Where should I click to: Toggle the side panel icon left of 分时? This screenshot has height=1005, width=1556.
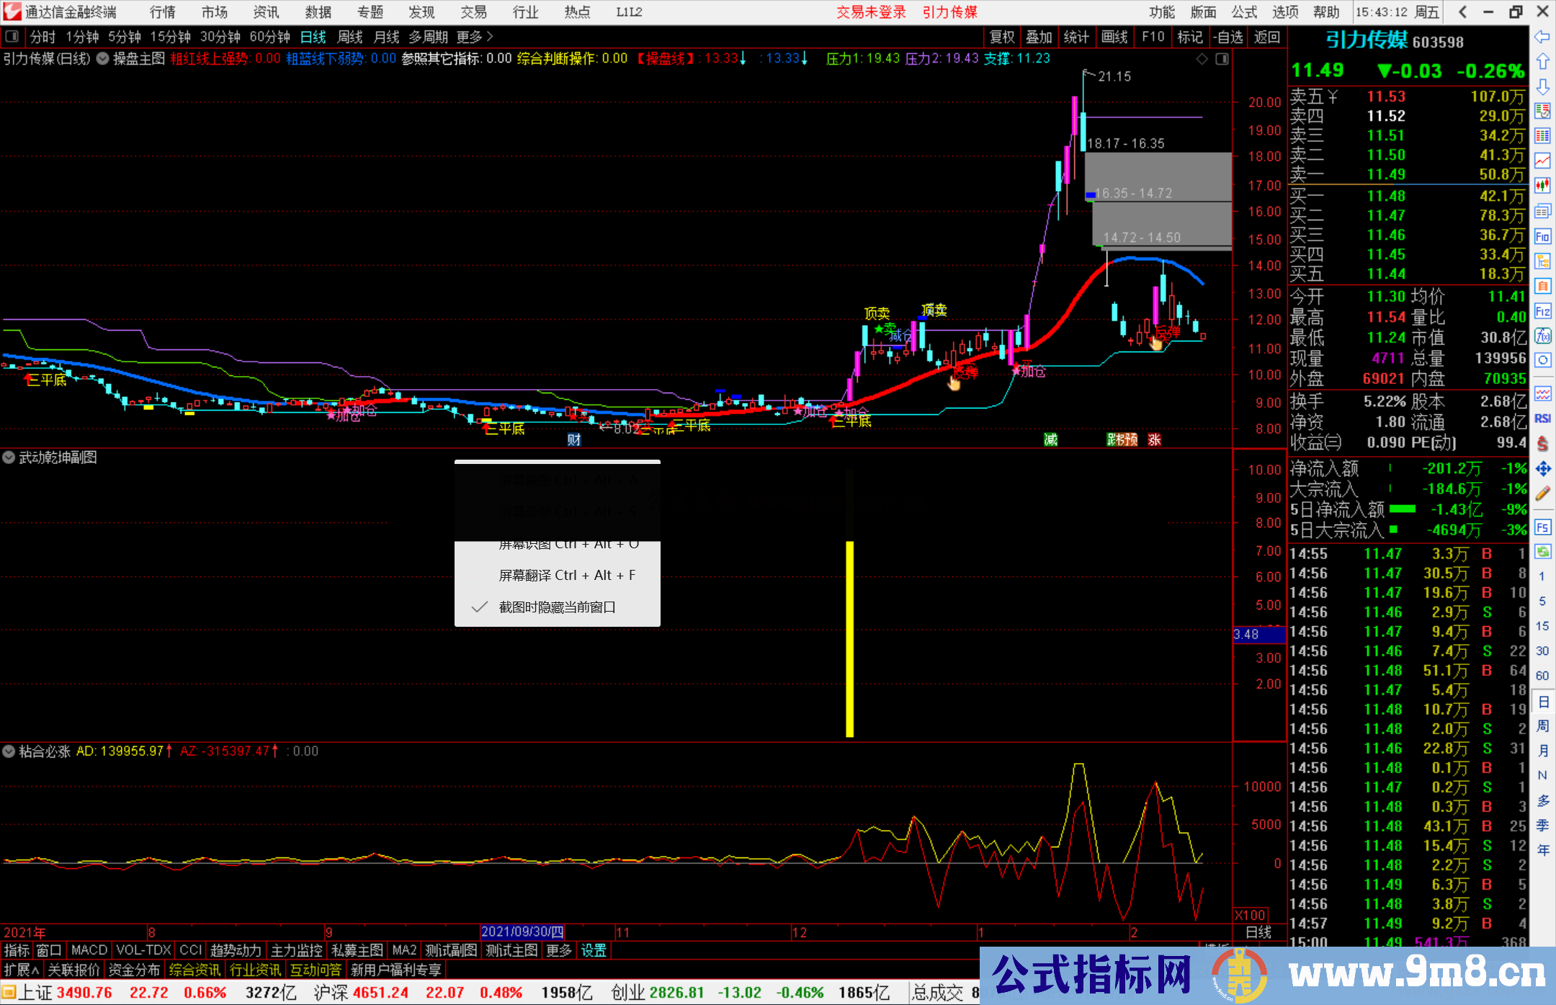12,37
